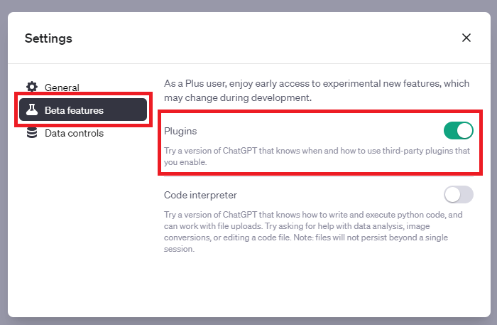This screenshot has width=497, height=325.
Task: Close the Settings dialog with the X
Action: point(466,38)
